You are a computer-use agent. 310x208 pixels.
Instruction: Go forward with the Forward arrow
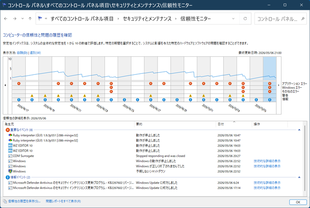[14, 19]
